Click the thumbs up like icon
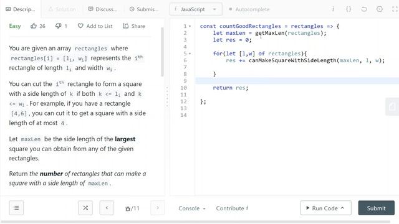Viewport: 399px width, 224px height. pos(34,26)
